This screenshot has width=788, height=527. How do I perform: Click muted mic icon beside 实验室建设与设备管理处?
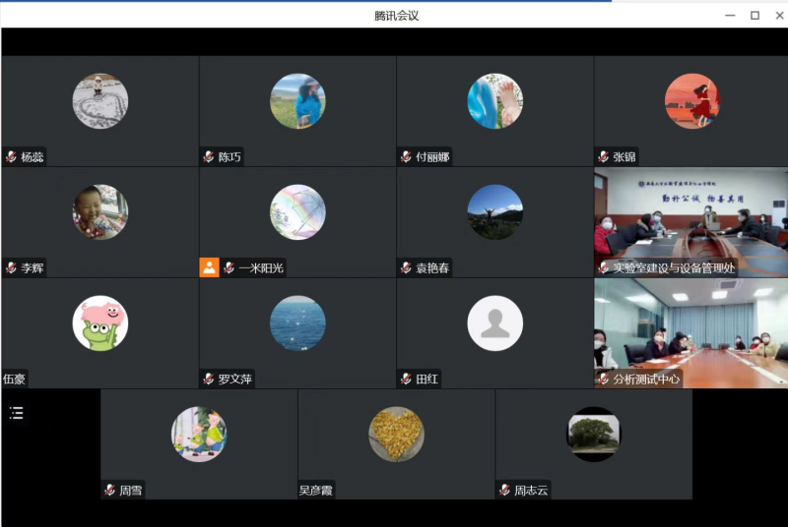(604, 268)
